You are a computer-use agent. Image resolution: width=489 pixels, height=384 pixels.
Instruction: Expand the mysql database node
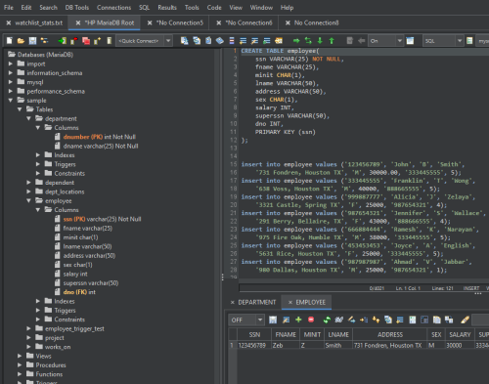coord(11,82)
